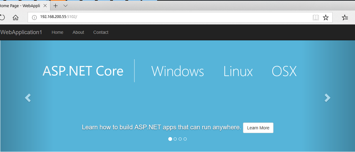Open a new tab with plus icon
The height and width of the screenshot is (152, 355).
coord(55,6)
